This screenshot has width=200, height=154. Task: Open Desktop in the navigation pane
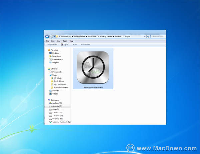55,53
